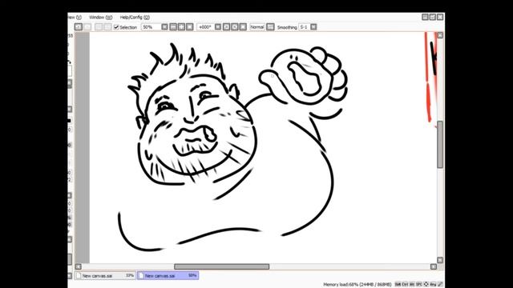Click the Invert selection icon beside the Selection checkbox
The height and width of the screenshot is (288, 513).
click(107, 27)
